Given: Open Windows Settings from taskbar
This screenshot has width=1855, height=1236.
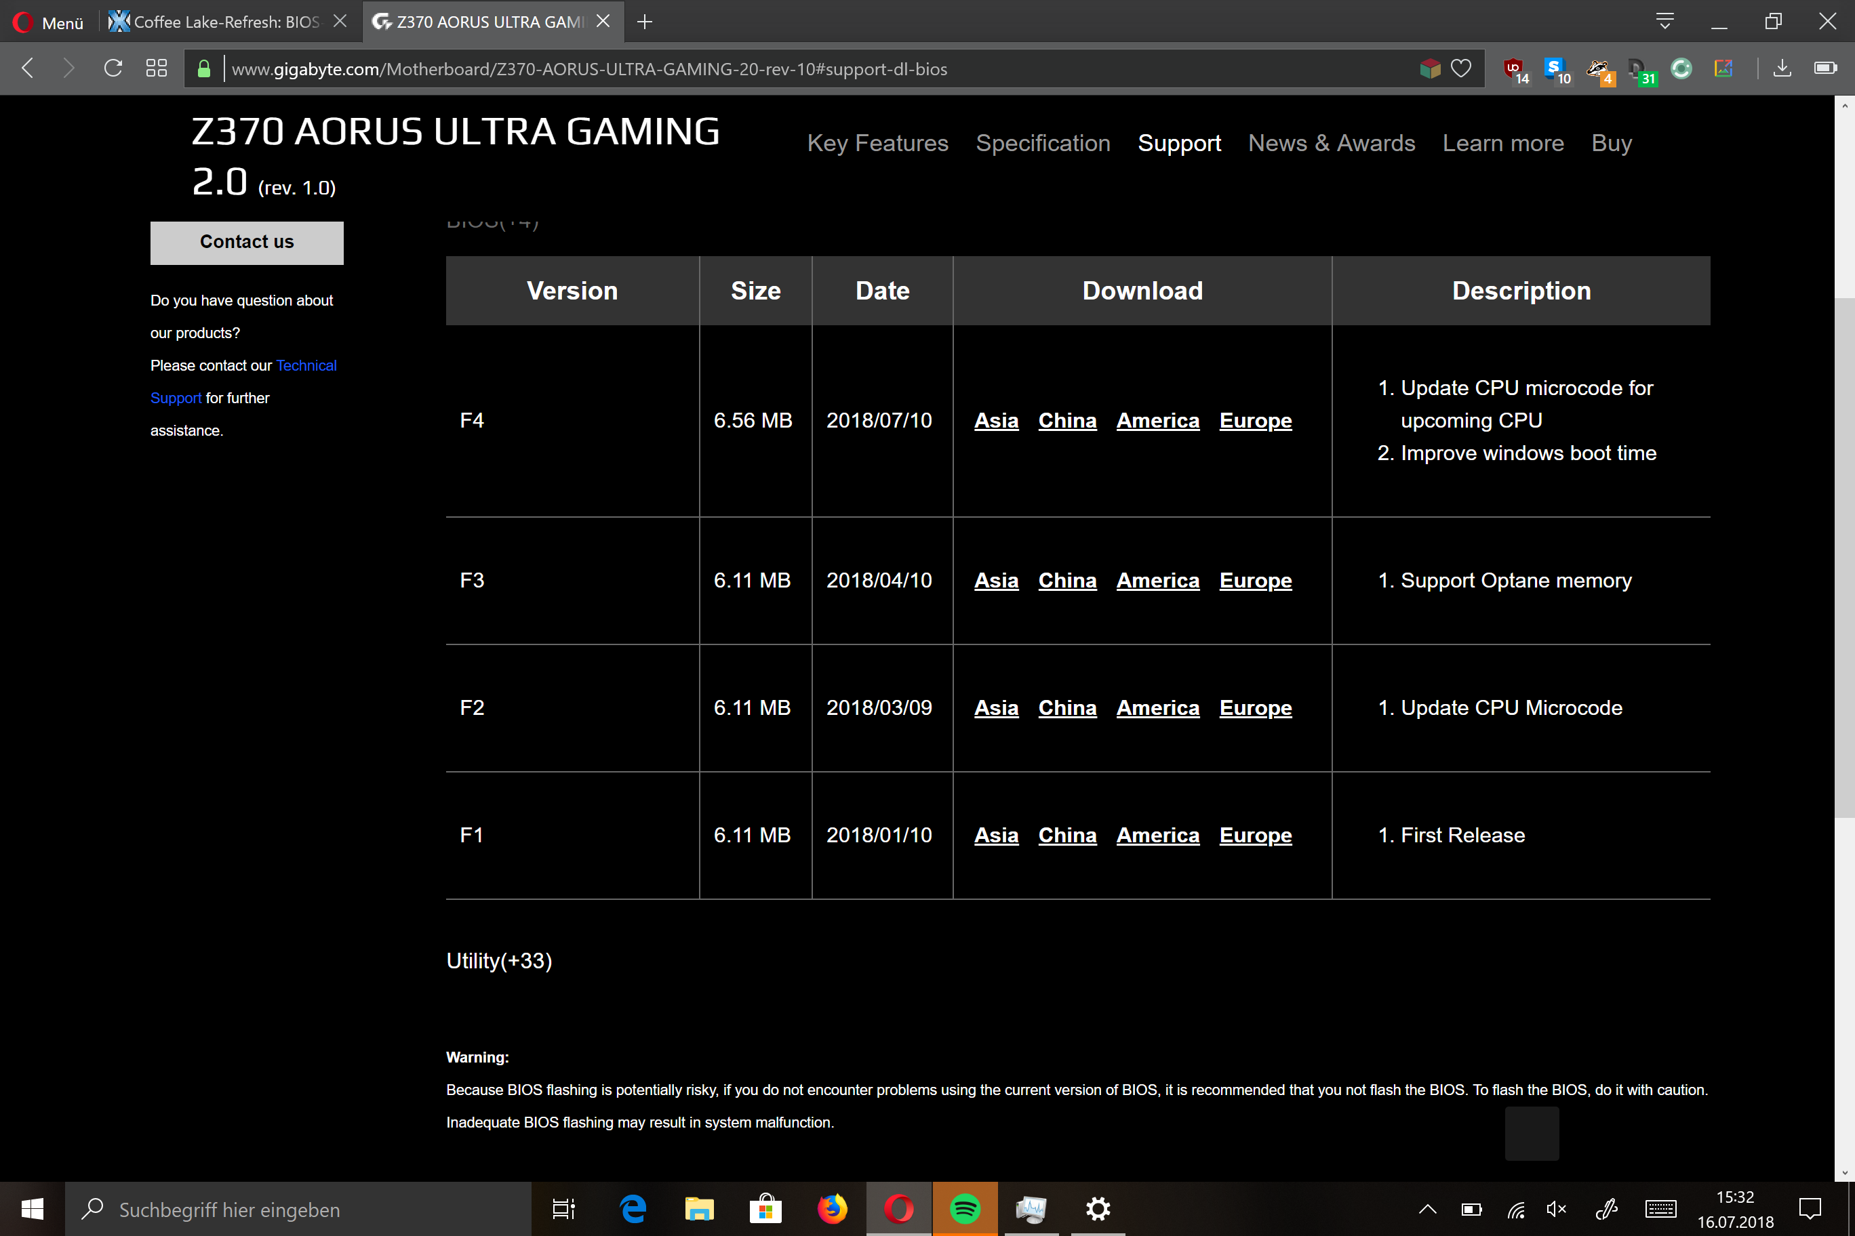Looking at the screenshot, I should [1098, 1209].
